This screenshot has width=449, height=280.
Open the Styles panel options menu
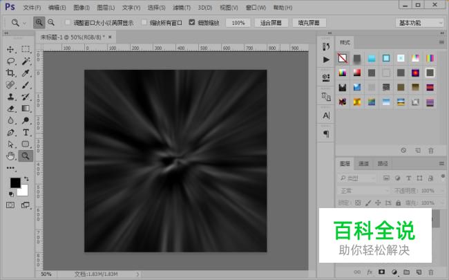441,42
